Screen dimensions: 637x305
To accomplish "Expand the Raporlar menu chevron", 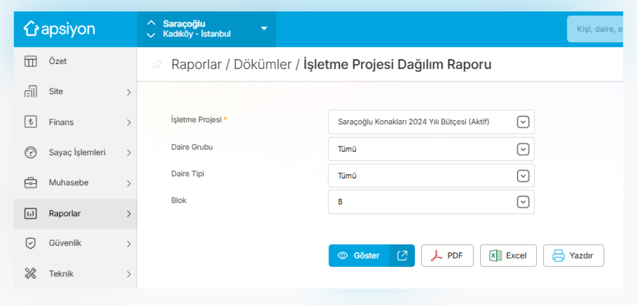I will click(x=129, y=214).
